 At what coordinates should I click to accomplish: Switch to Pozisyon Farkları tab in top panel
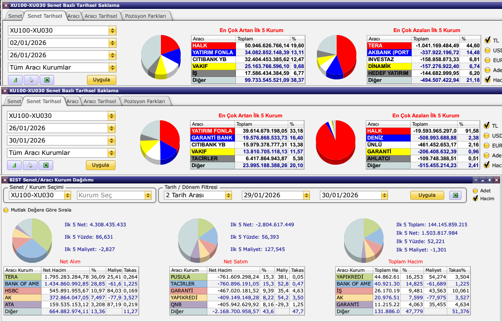(147, 16)
